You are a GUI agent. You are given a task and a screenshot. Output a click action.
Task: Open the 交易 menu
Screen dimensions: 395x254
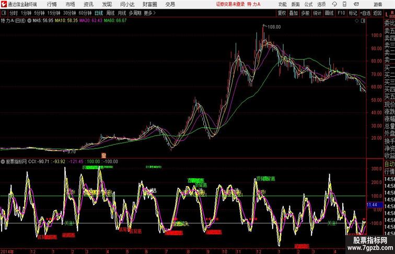coord(170,4)
